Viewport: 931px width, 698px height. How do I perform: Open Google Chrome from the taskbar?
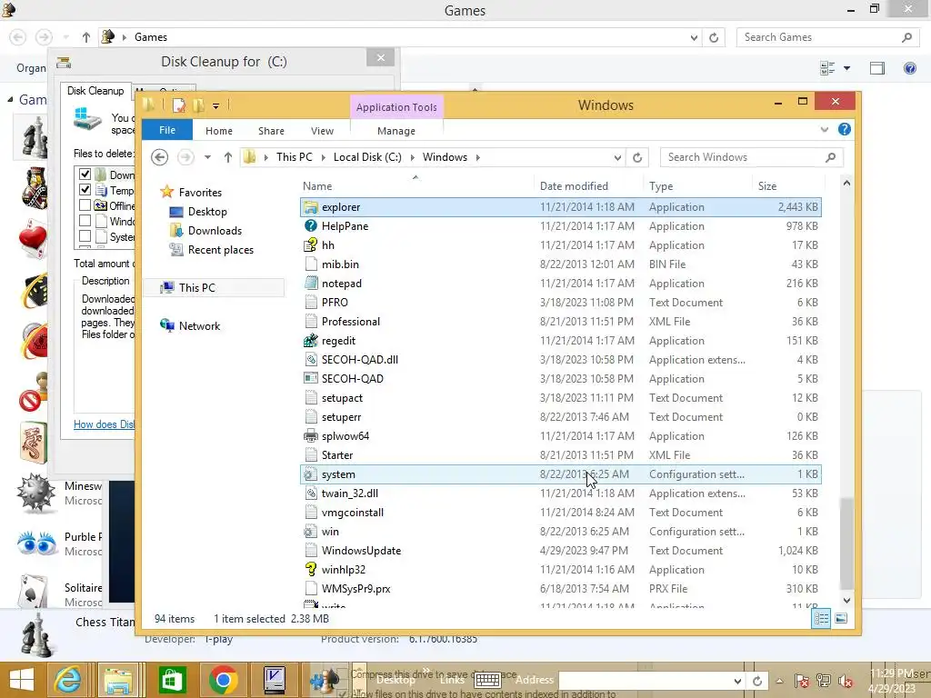[223, 680]
